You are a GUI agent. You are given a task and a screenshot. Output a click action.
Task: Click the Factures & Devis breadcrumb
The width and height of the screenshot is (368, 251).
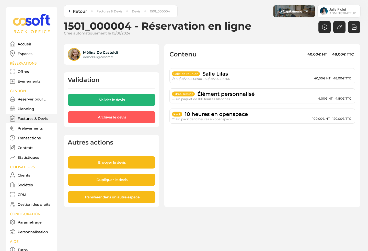[x=109, y=11]
